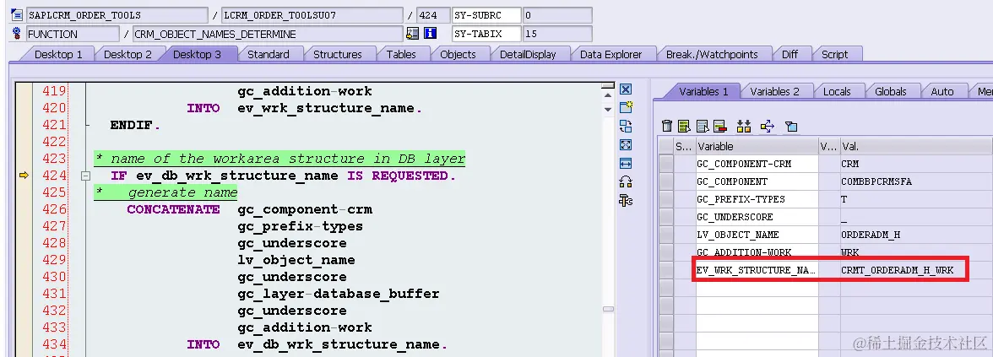Click the CRM_OBJECT_NAMES_DETERMINE field
The image size is (993, 357).
point(267,34)
